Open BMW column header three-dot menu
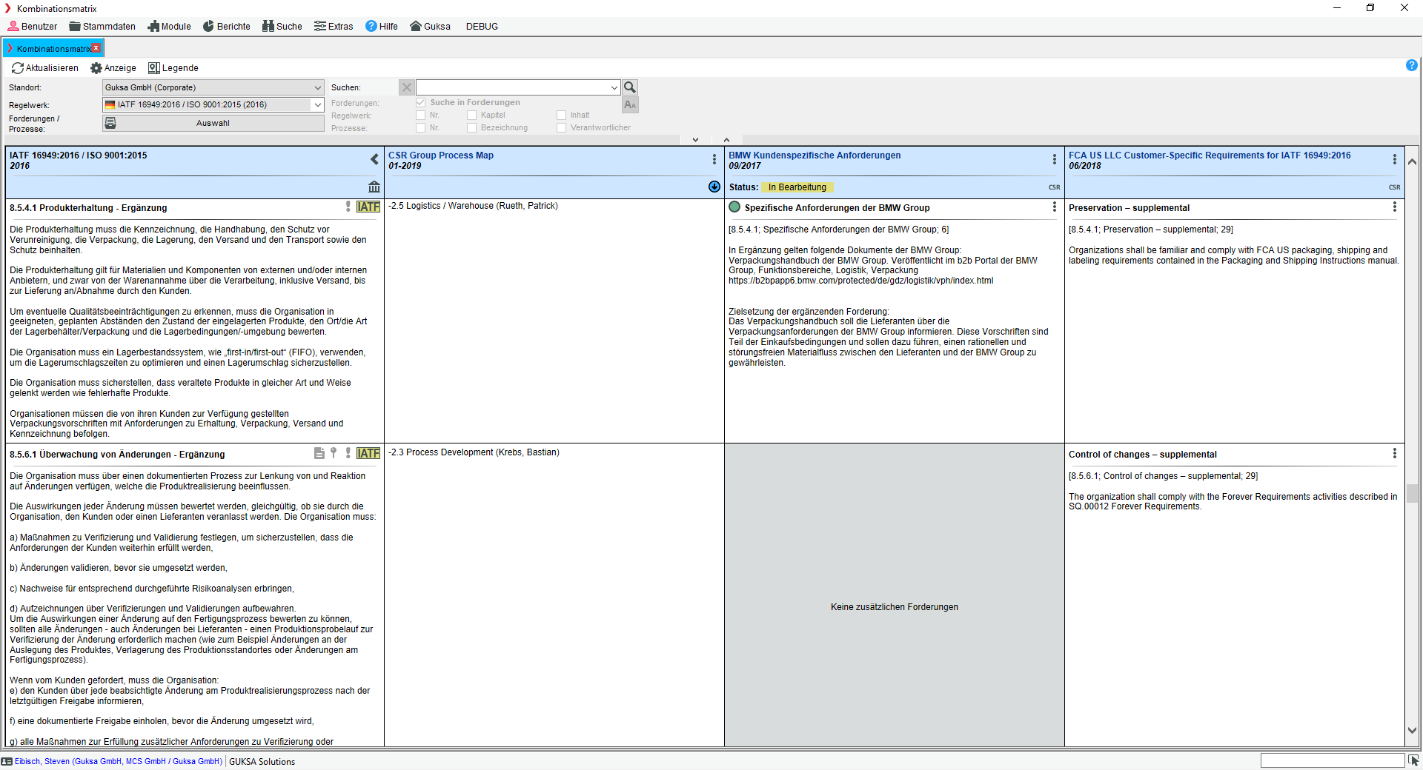Viewport: 1423px width, 770px height. [x=1055, y=159]
